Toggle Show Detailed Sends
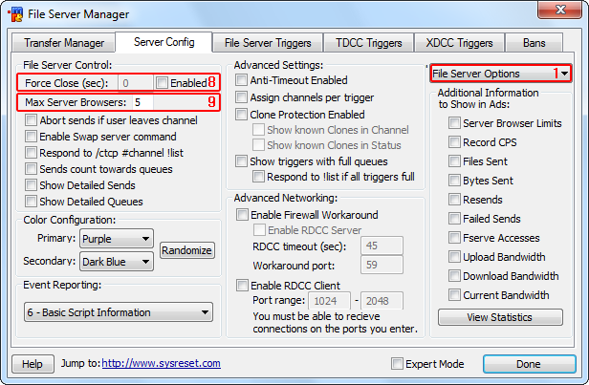 pos(31,185)
